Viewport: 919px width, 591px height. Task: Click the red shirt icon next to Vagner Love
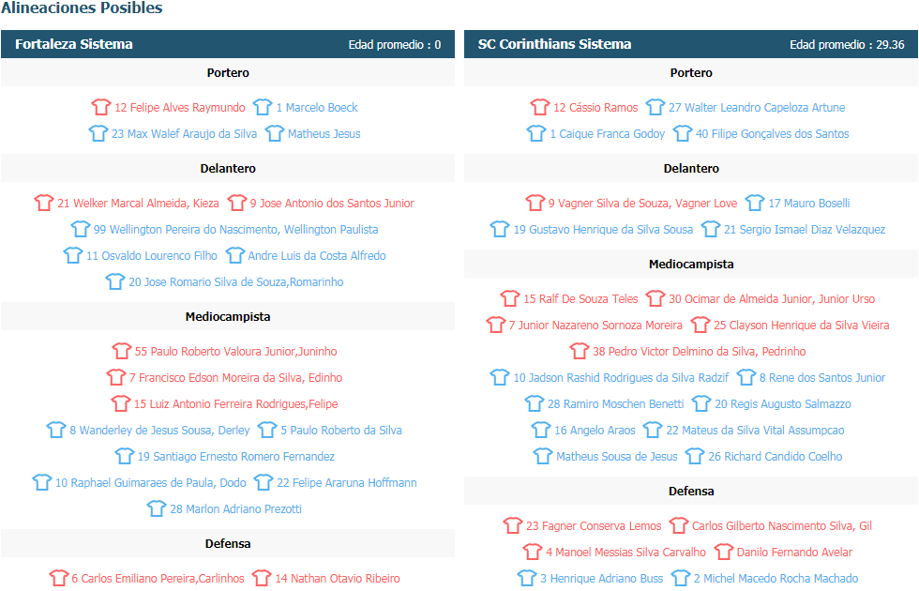(x=535, y=203)
